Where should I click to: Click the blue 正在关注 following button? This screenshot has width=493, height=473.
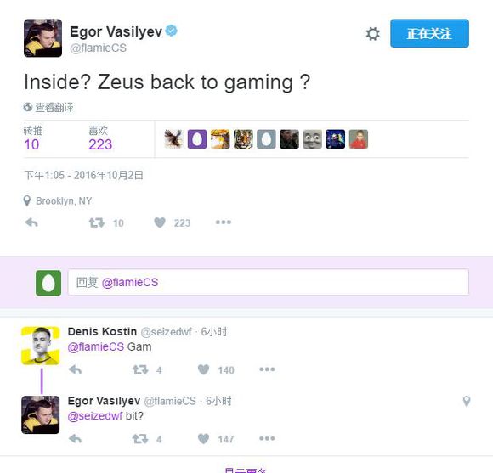[429, 33]
